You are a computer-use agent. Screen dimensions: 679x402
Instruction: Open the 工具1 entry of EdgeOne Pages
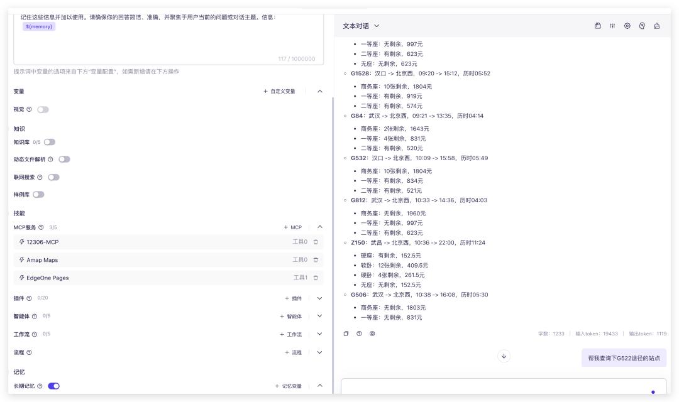pyautogui.click(x=300, y=278)
